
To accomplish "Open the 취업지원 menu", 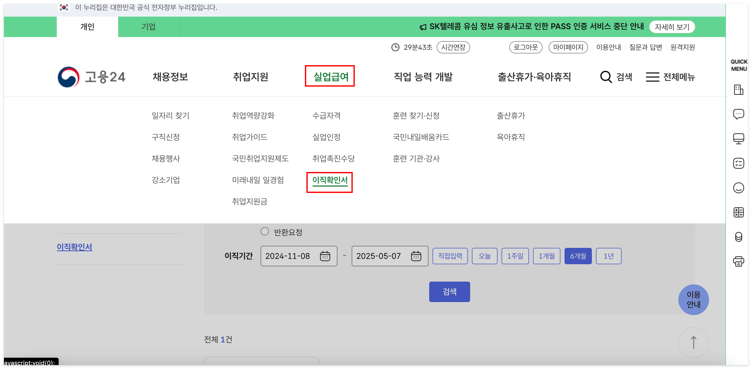I will click(x=250, y=77).
